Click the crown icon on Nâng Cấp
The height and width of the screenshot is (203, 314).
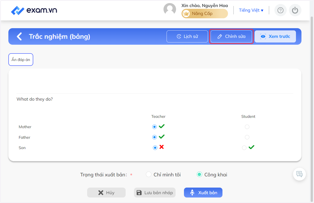[186, 14]
